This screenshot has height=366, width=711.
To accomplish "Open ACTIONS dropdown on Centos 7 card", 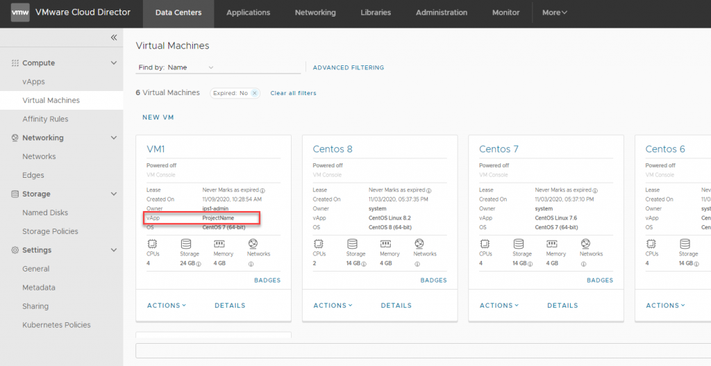I will [x=499, y=306].
